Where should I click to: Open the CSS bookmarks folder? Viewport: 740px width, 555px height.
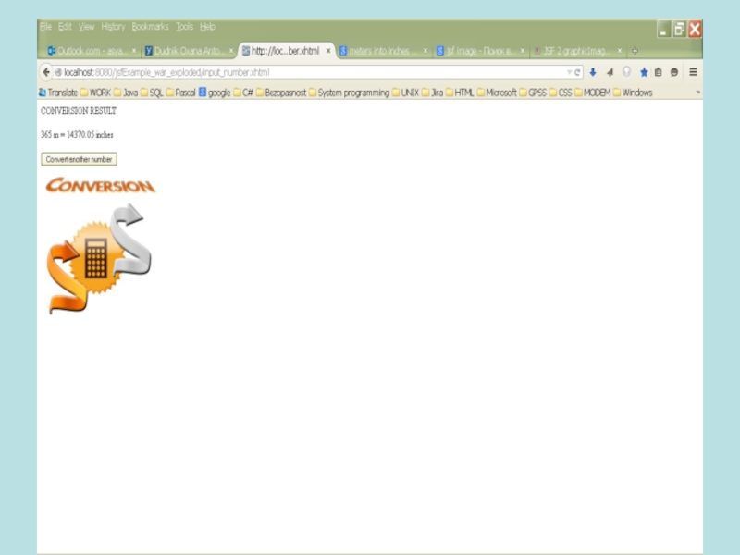click(x=561, y=92)
